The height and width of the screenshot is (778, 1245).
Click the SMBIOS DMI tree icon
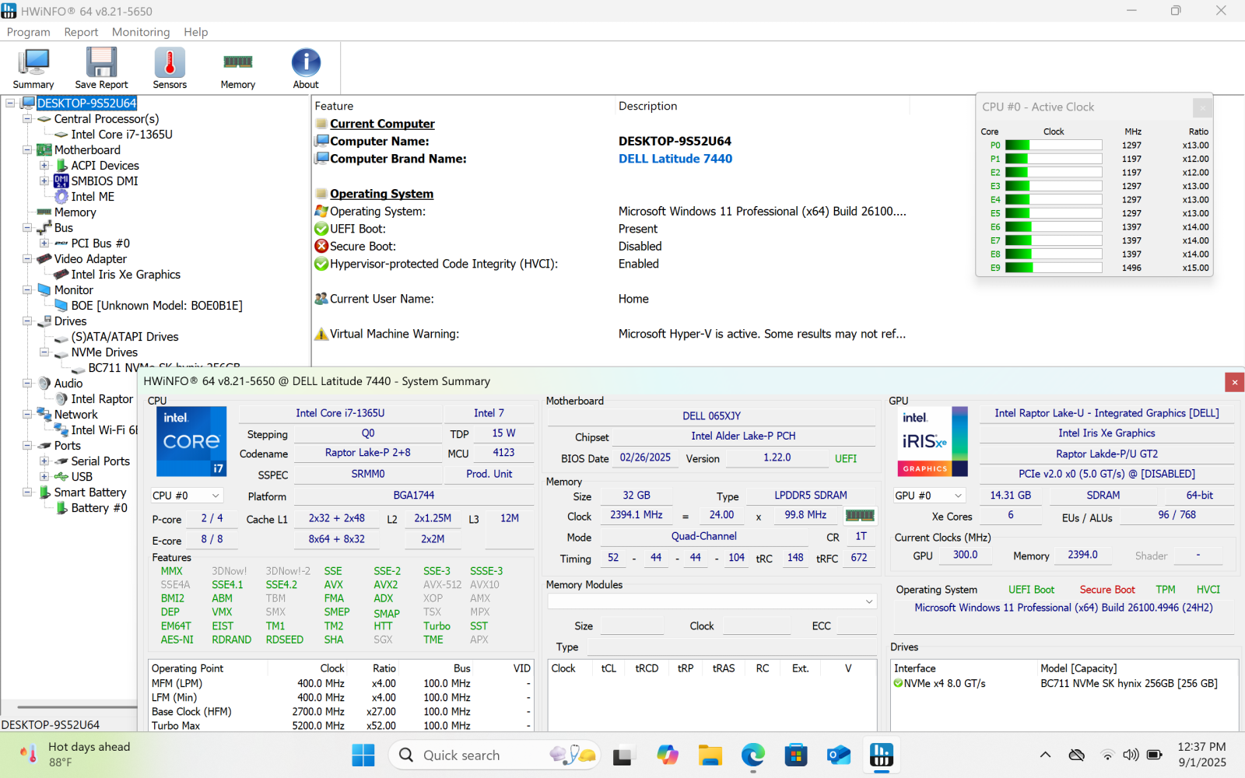pos(61,181)
